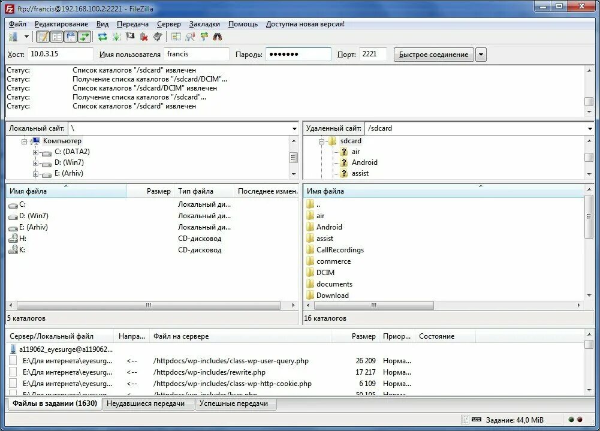The width and height of the screenshot is (600, 431).
Task: Click Быстрое соединение button
Action: pyautogui.click(x=433, y=55)
